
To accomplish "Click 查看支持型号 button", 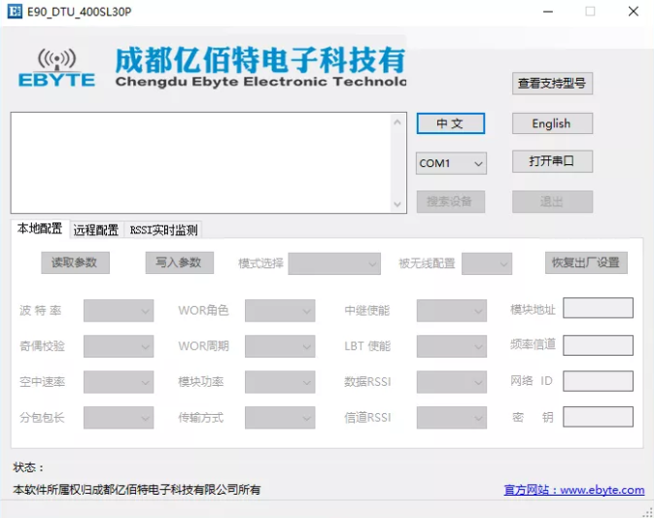I will pyautogui.click(x=552, y=84).
